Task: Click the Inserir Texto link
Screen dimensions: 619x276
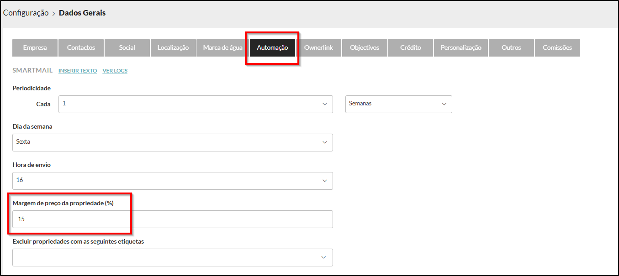Action: pyautogui.click(x=78, y=71)
